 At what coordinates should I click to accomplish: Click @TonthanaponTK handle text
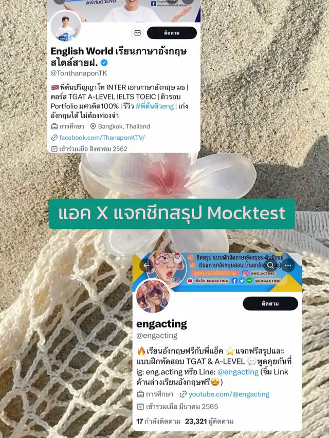(79, 73)
